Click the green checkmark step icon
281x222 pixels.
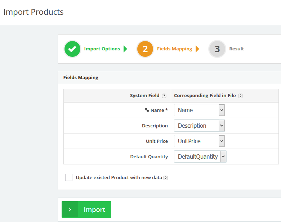click(72, 49)
